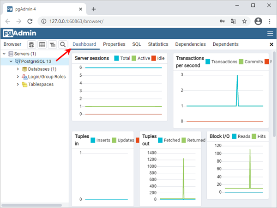The image size is (277, 208).
Task: Click the saved passwords key icon
Action: 223,21
